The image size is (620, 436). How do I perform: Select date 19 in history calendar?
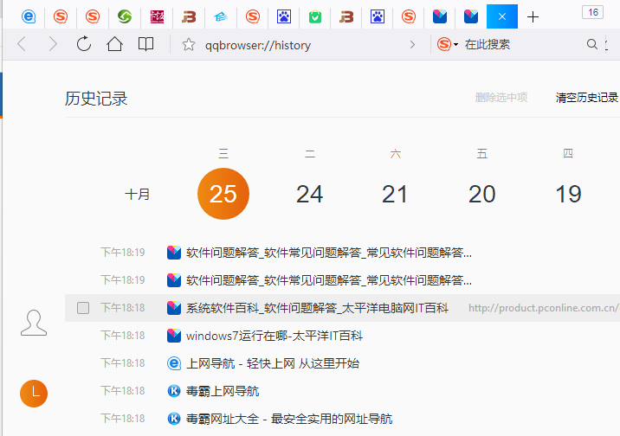pyautogui.click(x=568, y=194)
